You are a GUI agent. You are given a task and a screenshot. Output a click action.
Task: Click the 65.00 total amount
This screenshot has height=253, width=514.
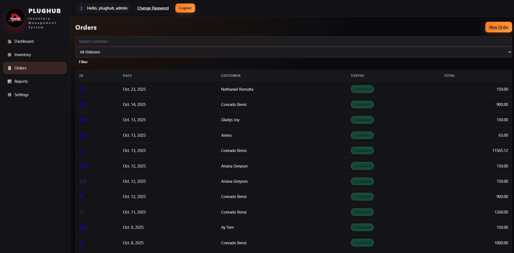(x=503, y=135)
